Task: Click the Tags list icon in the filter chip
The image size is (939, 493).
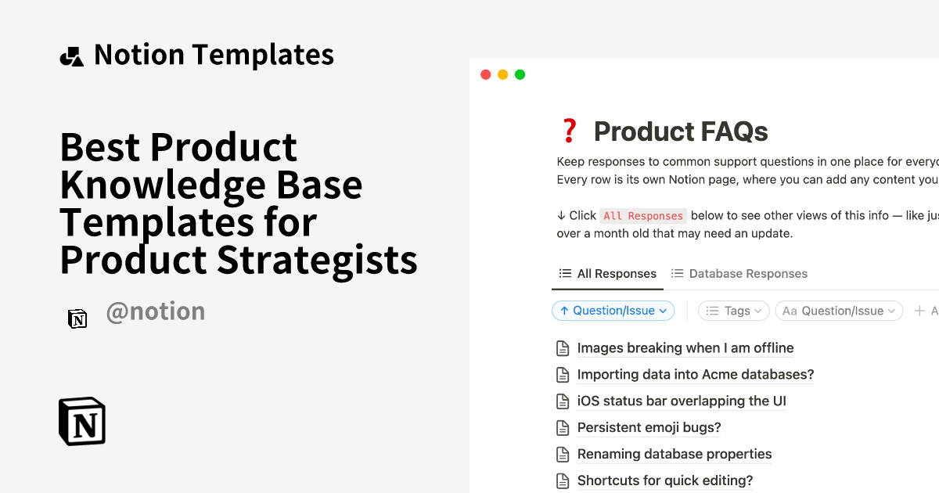Action: [711, 311]
